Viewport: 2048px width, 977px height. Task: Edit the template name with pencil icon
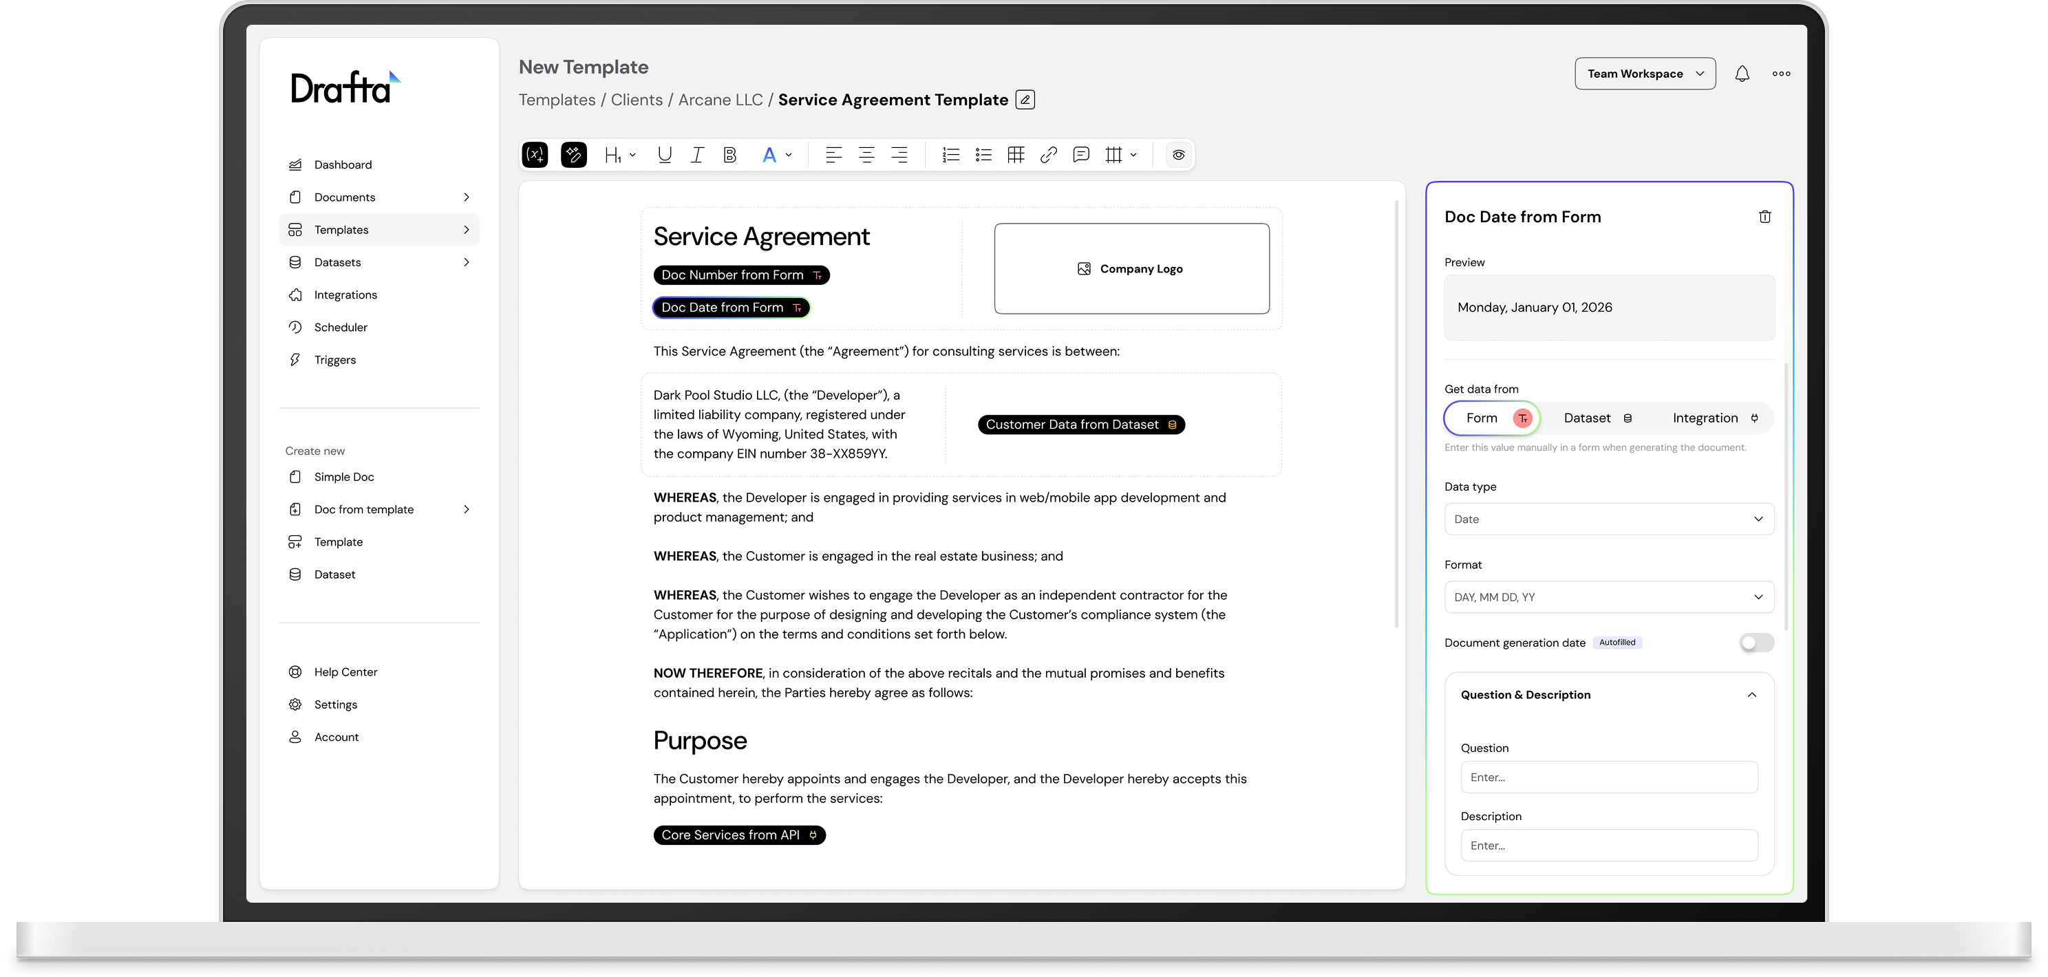1025,100
